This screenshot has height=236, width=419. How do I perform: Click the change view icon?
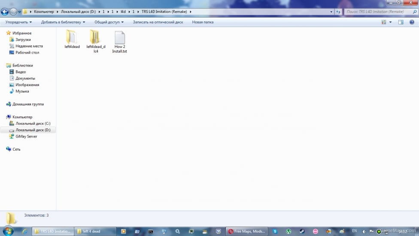coord(384,22)
